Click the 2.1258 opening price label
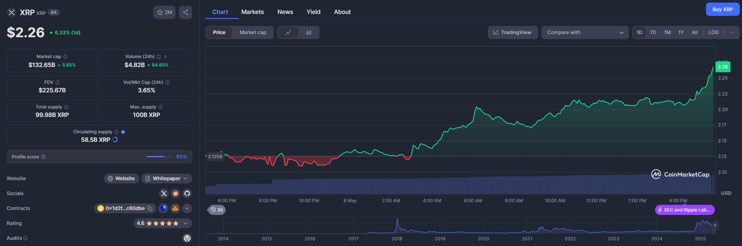 pos(215,156)
